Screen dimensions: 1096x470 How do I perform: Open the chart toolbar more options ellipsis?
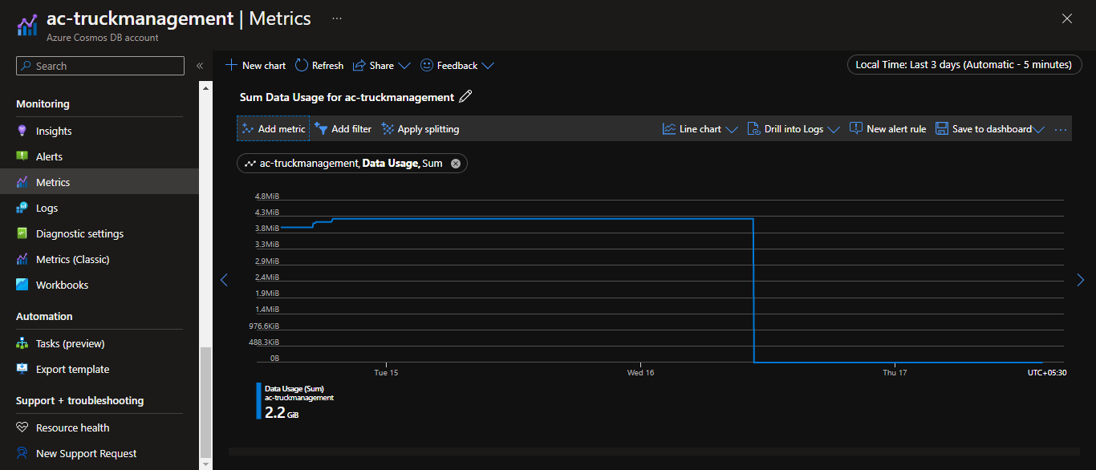(1061, 129)
